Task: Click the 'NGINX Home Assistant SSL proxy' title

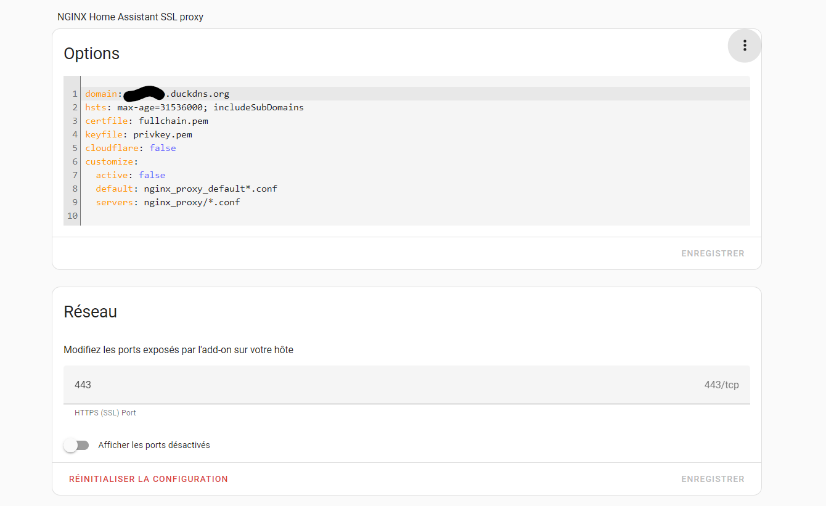Action: point(130,17)
